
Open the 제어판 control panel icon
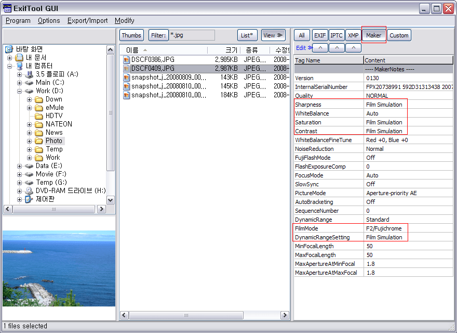tap(29, 199)
